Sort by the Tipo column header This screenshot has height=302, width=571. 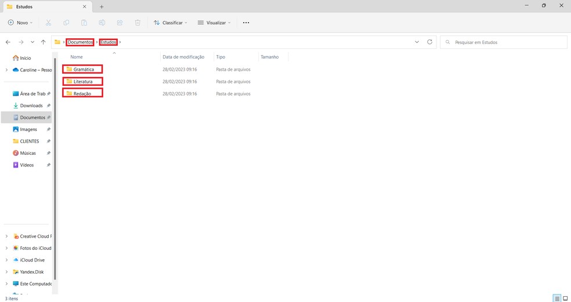tap(221, 57)
